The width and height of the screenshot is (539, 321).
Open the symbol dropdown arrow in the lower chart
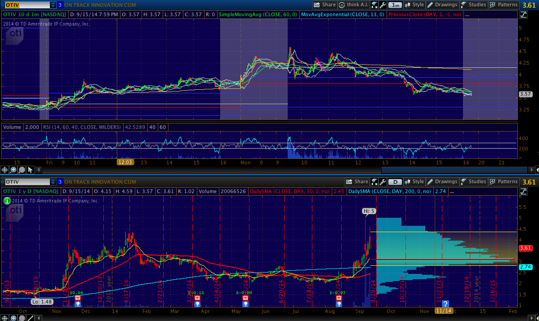pos(53,182)
